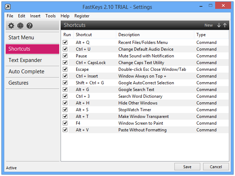The height and width of the screenshot is (176, 235).
Task: Click the globe icon in sidebar toolbar
Action: coord(20,25)
